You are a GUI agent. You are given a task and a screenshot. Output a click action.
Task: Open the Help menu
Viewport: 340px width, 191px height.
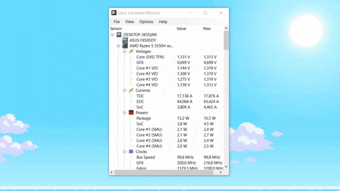tap(163, 22)
